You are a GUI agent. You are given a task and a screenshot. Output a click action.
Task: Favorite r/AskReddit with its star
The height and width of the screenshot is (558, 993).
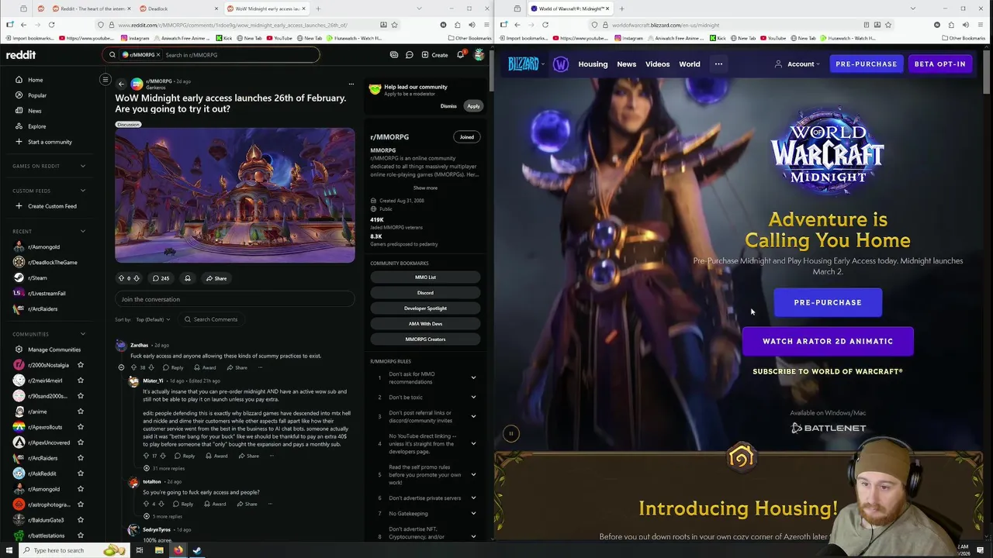pyautogui.click(x=80, y=474)
